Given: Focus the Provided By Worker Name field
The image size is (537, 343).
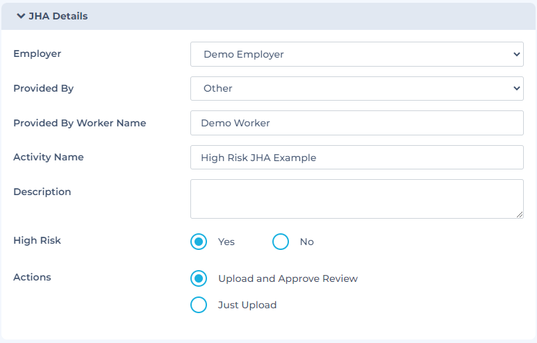Looking at the screenshot, I should coord(357,123).
